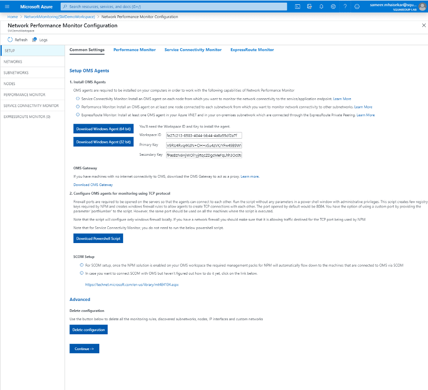Click the Delete configuration button

[88, 329]
